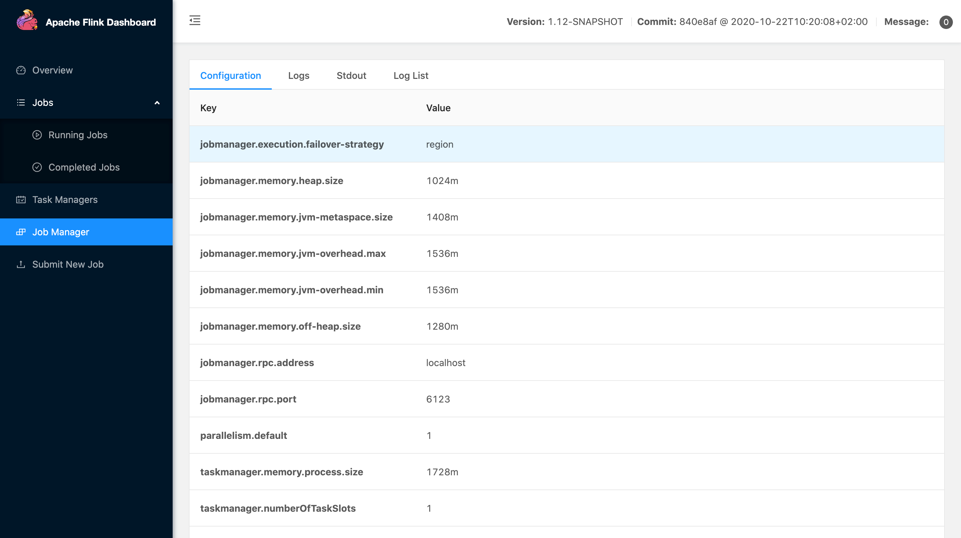Click the Jobs list icon
Image resolution: width=961 pixels, height=538 pixels.
(21, 102)
